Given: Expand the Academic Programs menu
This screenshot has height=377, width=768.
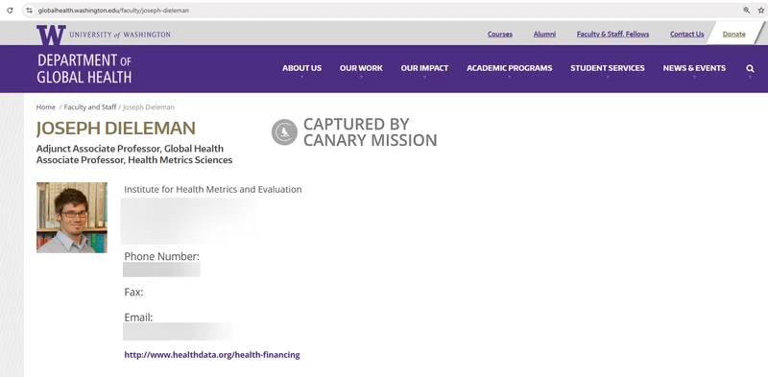Looking at the screenshot, I should tap(510, 68).
